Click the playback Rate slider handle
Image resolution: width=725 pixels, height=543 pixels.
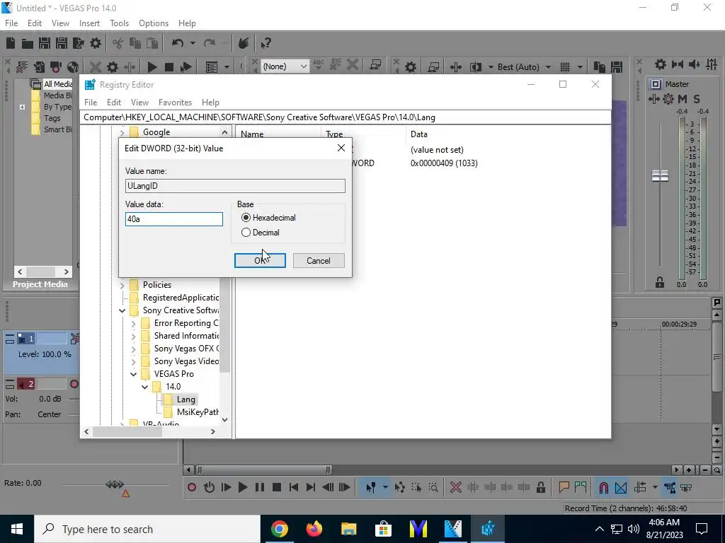click(115, 484)
